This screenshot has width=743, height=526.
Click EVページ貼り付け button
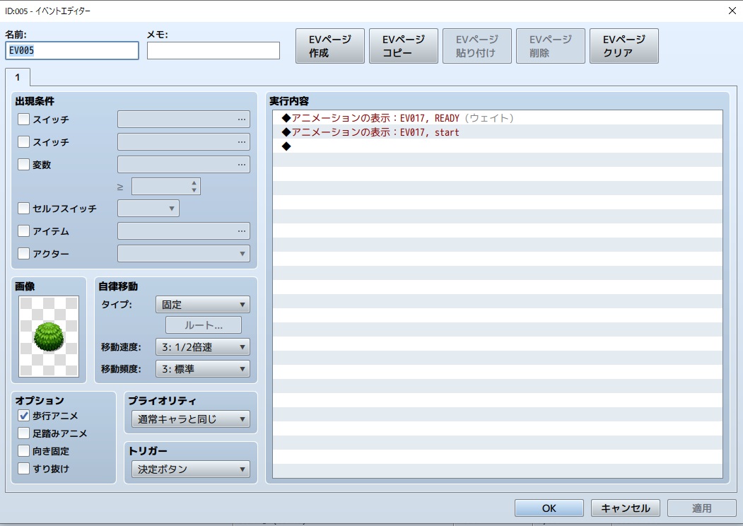pyautogui.click(x=476, y=46)
